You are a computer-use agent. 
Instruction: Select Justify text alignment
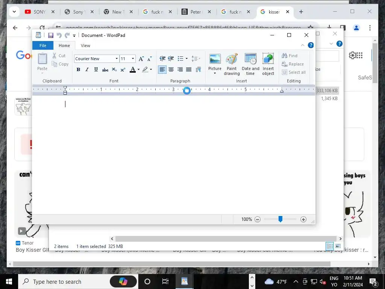[x=189, y=70]
